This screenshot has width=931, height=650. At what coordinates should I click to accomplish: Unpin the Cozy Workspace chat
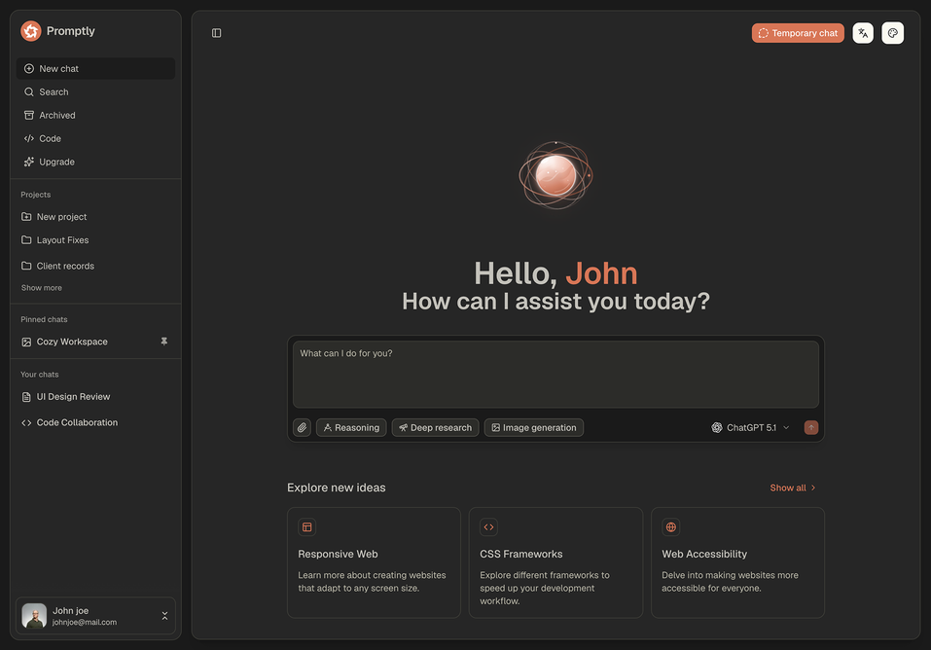163,342
